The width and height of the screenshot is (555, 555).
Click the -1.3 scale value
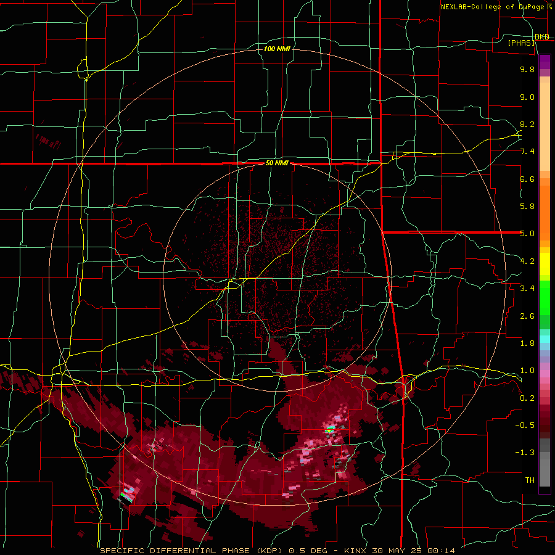coord(525,453)
